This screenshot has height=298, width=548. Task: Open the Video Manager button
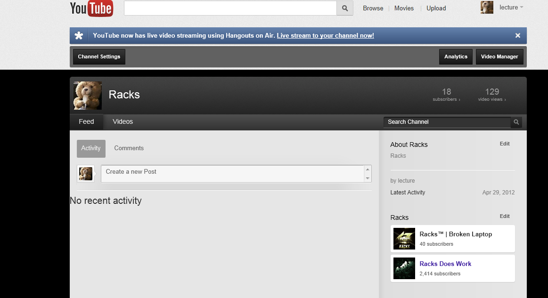(499, 56)
